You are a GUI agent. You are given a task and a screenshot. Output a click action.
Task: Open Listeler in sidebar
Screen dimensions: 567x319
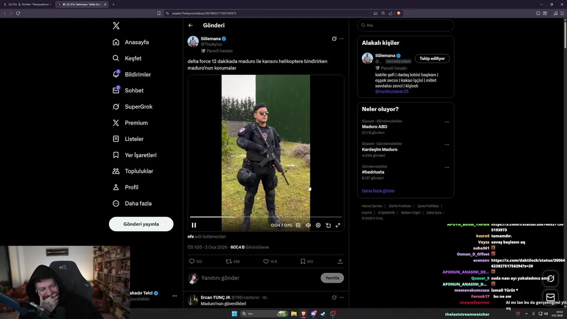pyautogui.click(x=128, y=139)
